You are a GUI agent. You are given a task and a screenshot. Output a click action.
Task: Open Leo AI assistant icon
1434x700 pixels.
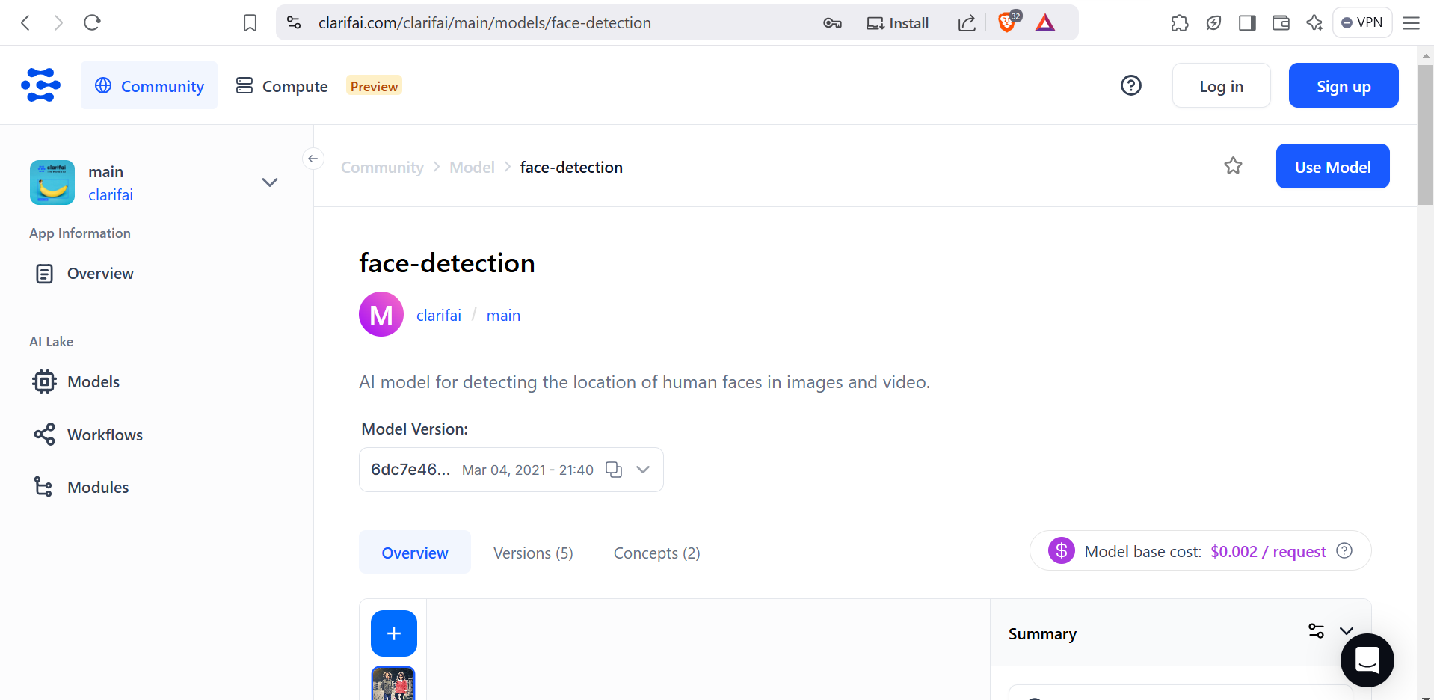(x=1314, y=23)
